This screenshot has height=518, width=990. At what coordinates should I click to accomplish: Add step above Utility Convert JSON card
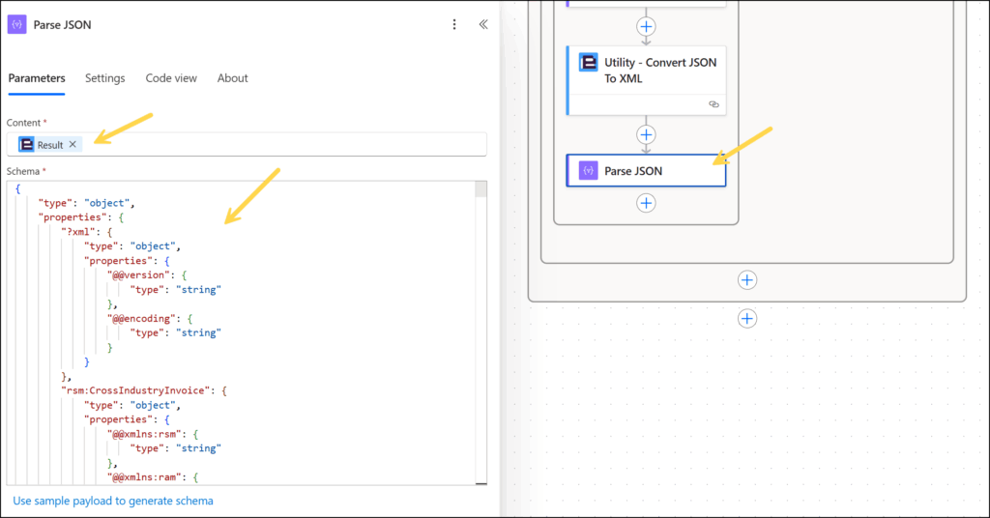pyautogui.click(x=646, y=26)
